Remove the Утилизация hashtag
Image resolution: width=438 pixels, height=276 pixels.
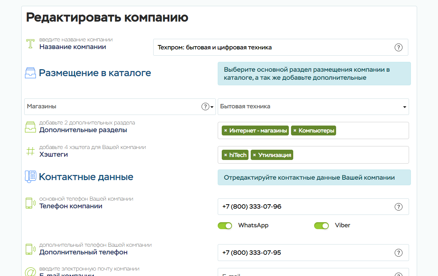(x=254, y=155)
